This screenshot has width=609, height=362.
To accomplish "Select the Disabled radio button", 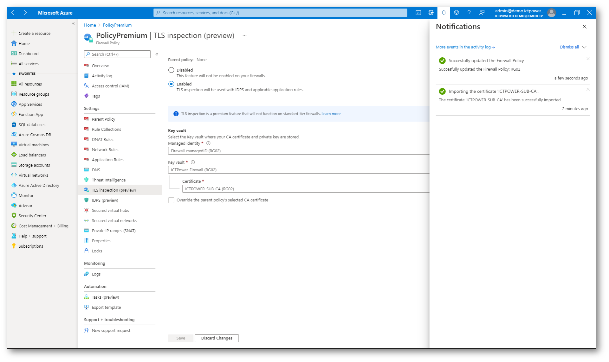I will (x=171, y=70).
